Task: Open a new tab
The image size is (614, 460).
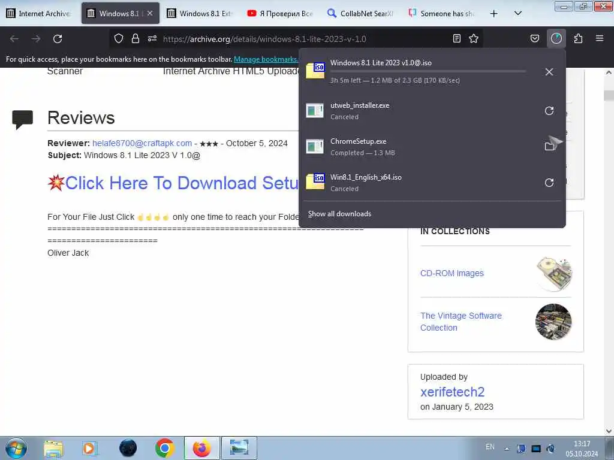Action: (x=494, y=14)
